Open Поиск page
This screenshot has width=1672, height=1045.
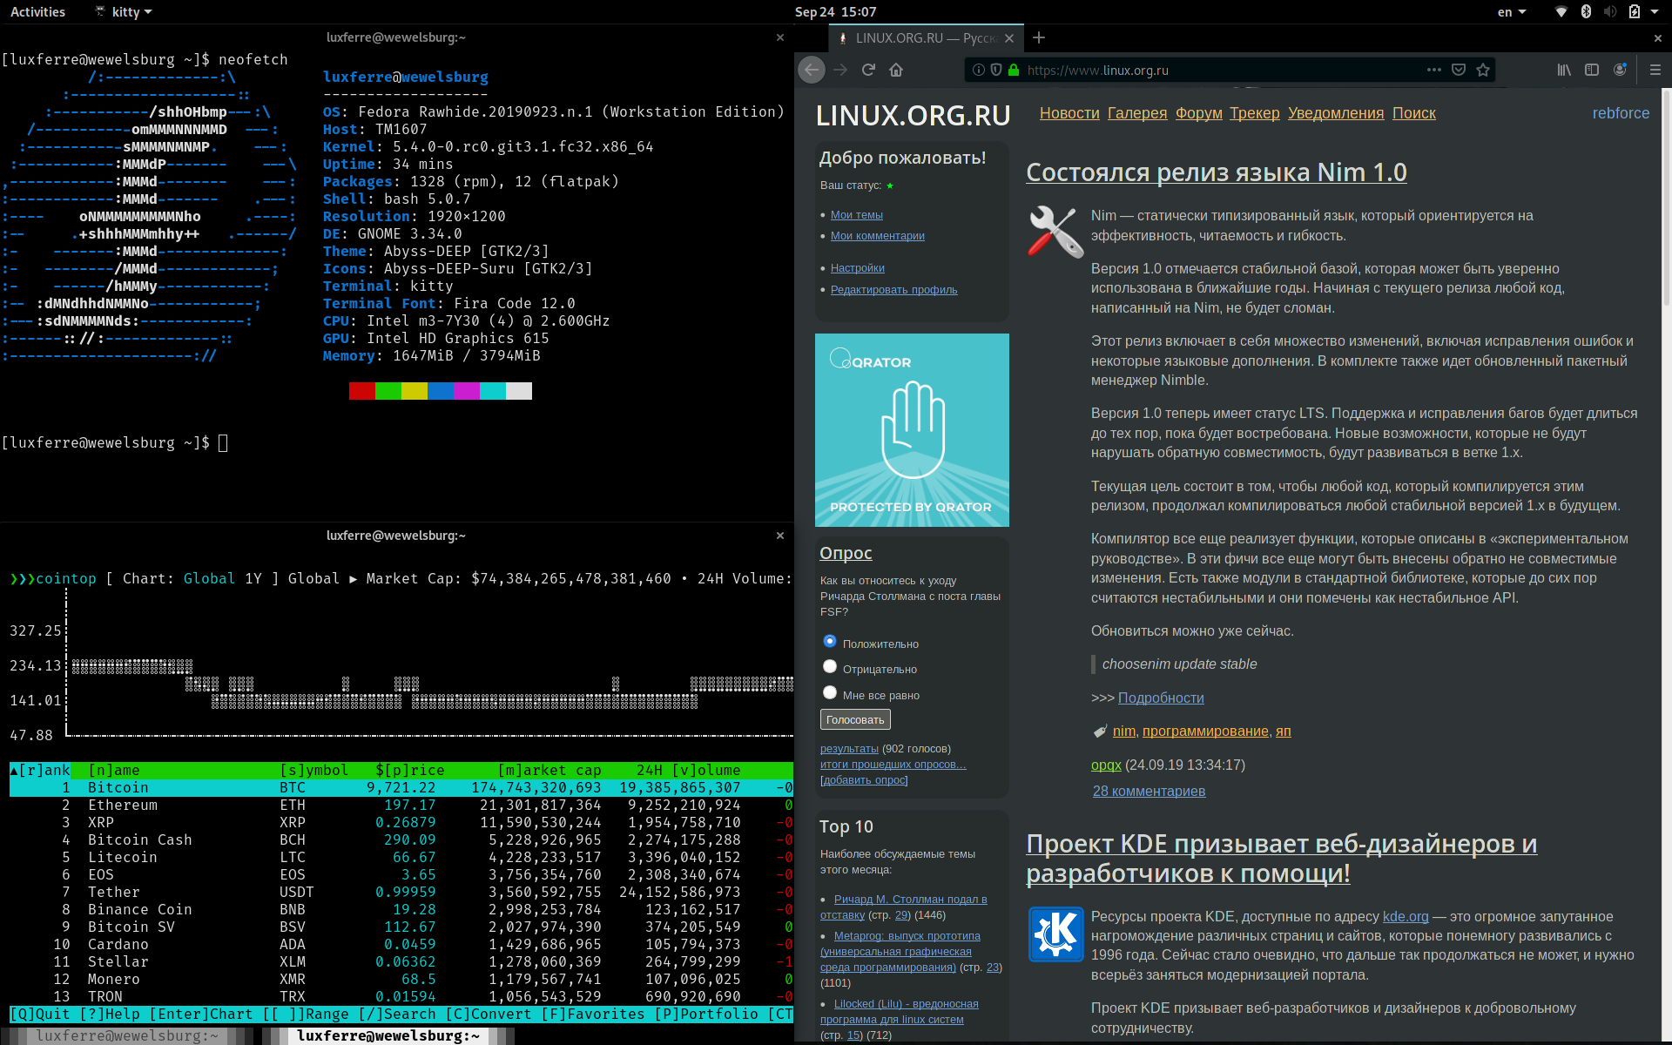click(1414, 113)
